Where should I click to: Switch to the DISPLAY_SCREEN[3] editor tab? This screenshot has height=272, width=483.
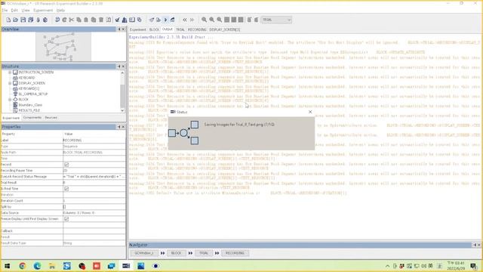(225, 29)
